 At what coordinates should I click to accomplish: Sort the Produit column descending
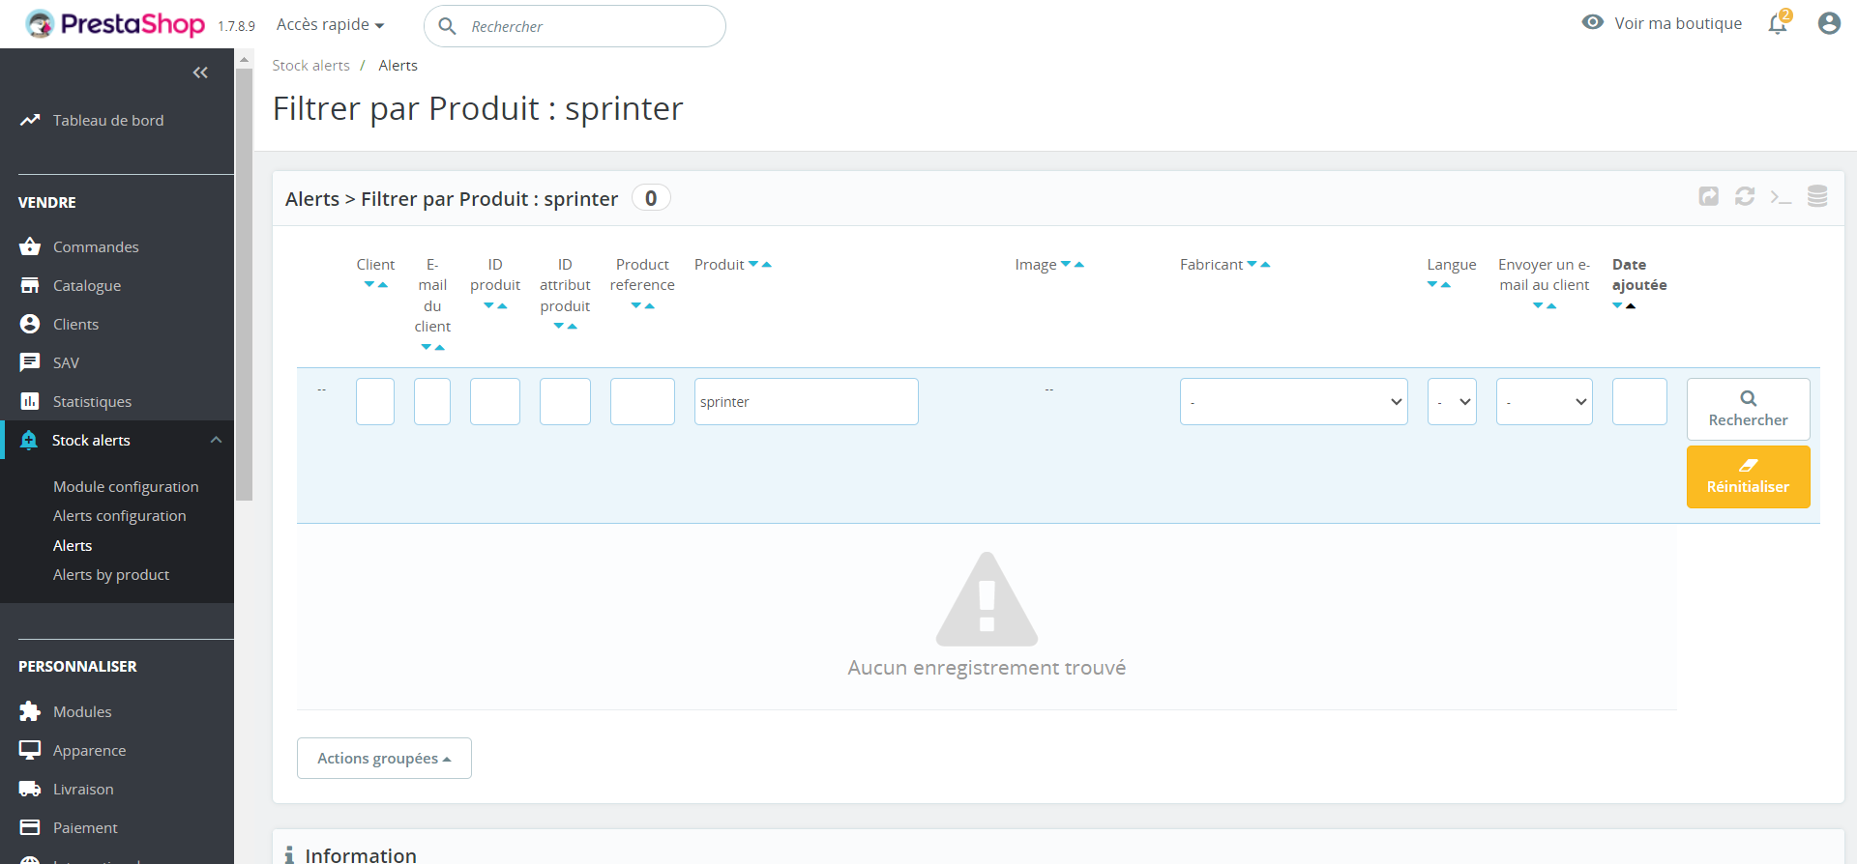tap(753, 264)
